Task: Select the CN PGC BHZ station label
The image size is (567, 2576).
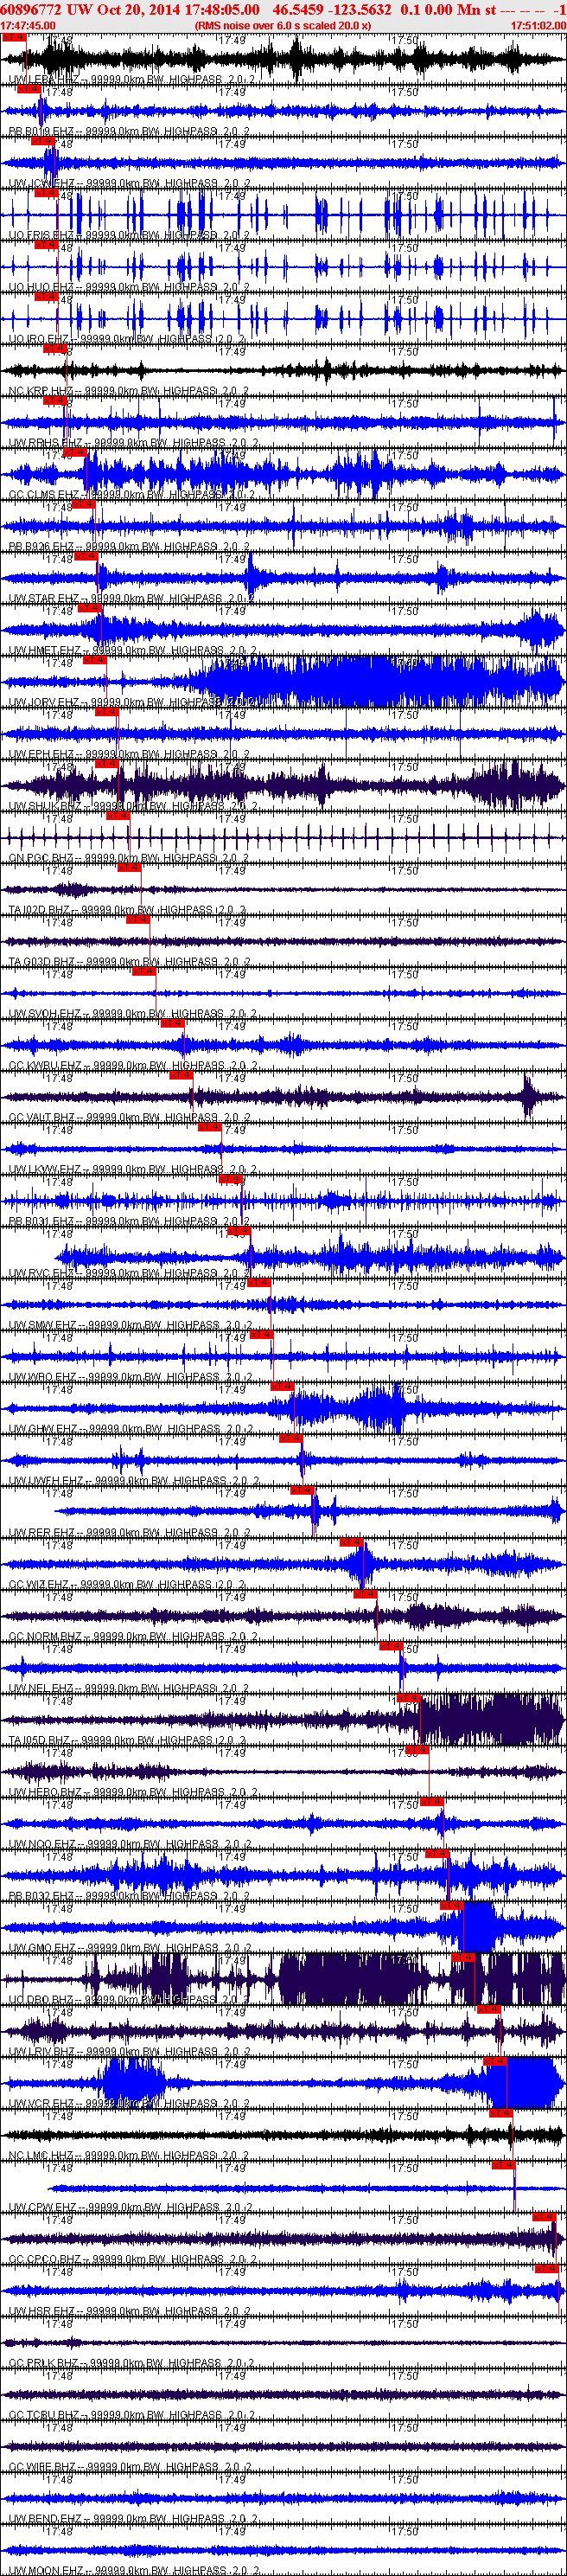Action: click(x=128, y=859)
